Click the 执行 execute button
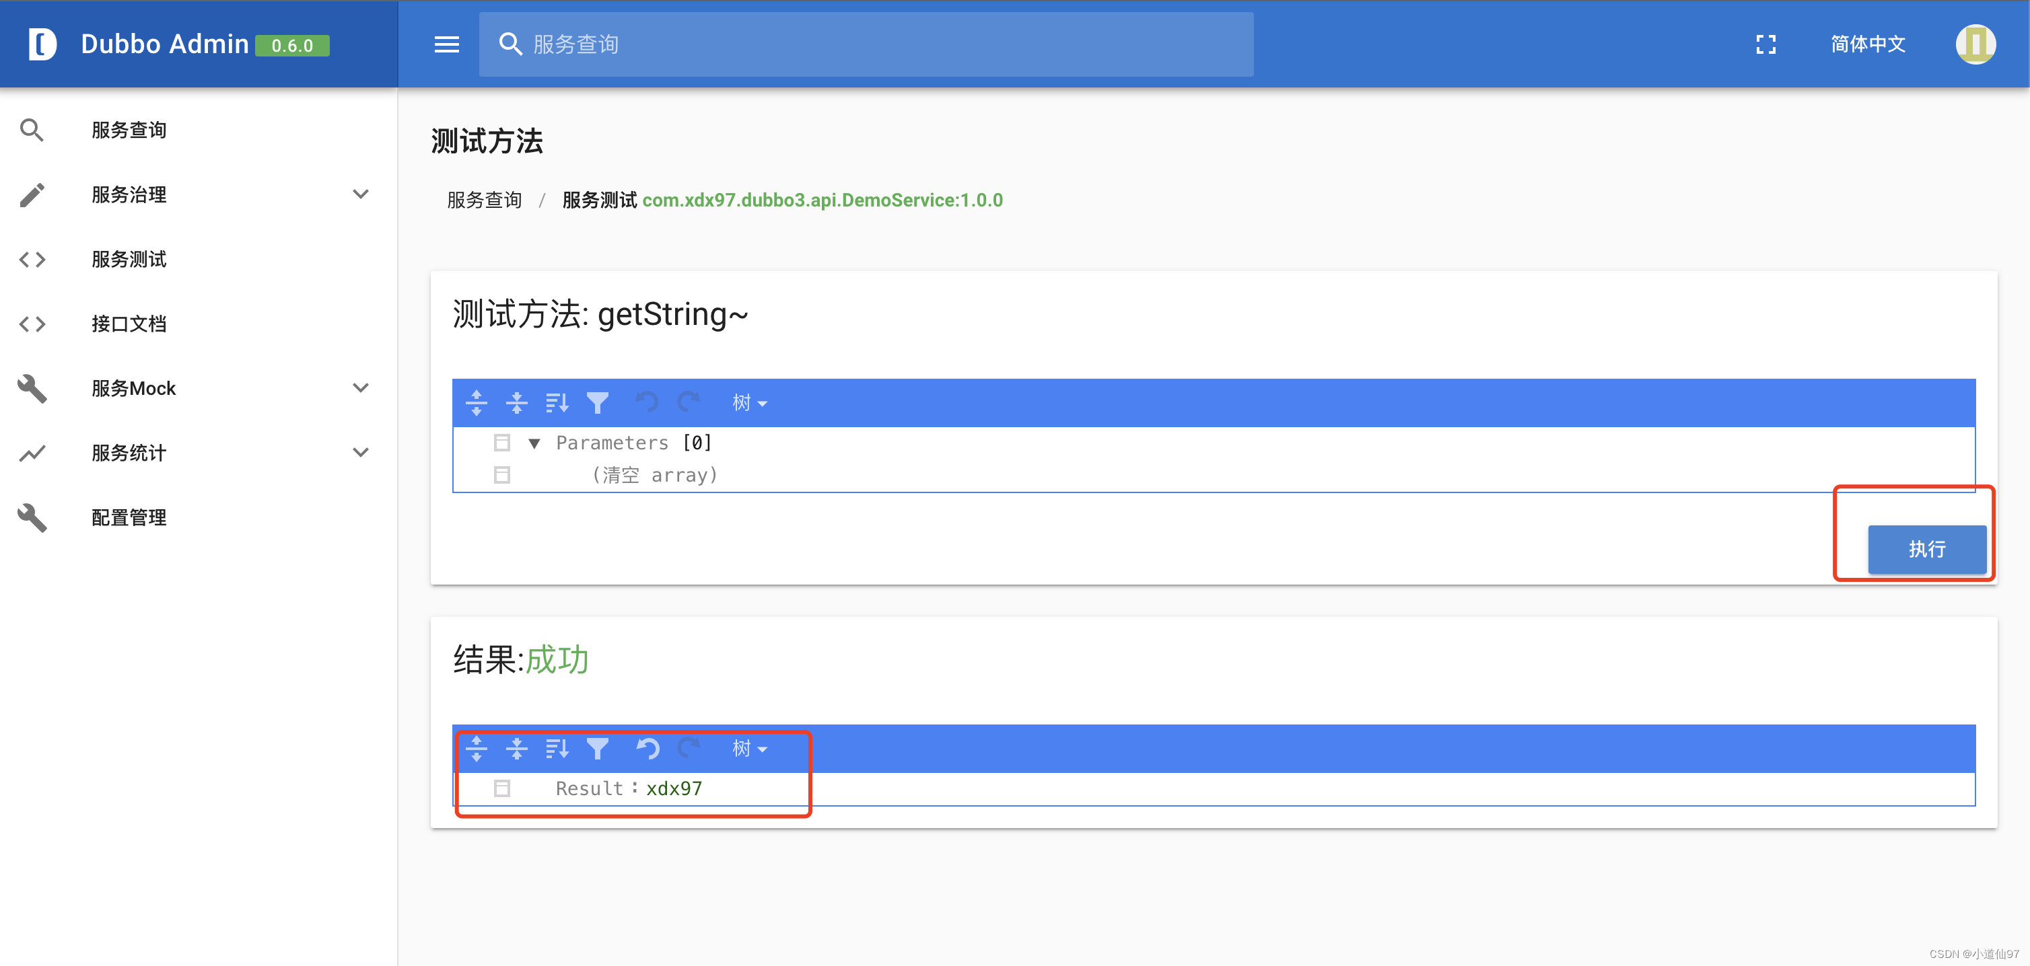Image resolution: width=2030 pixels, height=966 pixels. tap(1928, 549)
